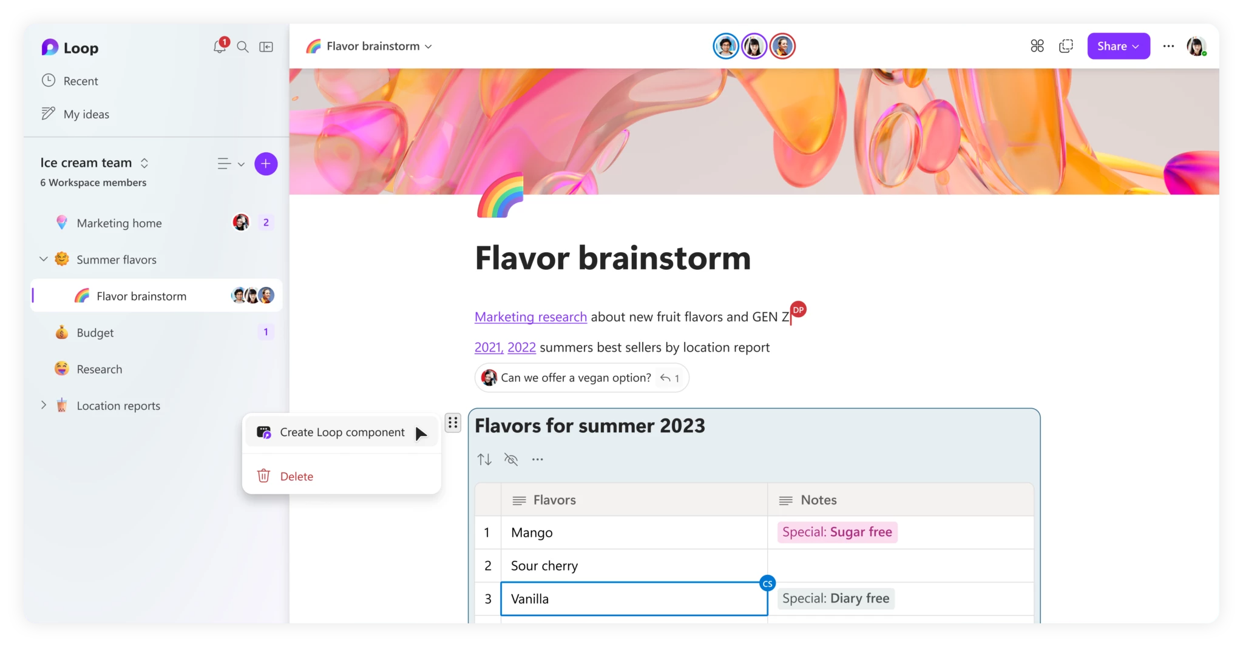Open table options via the ellipsis icon
This screenshot has height=647, width=1243.
tap(538, 459)
